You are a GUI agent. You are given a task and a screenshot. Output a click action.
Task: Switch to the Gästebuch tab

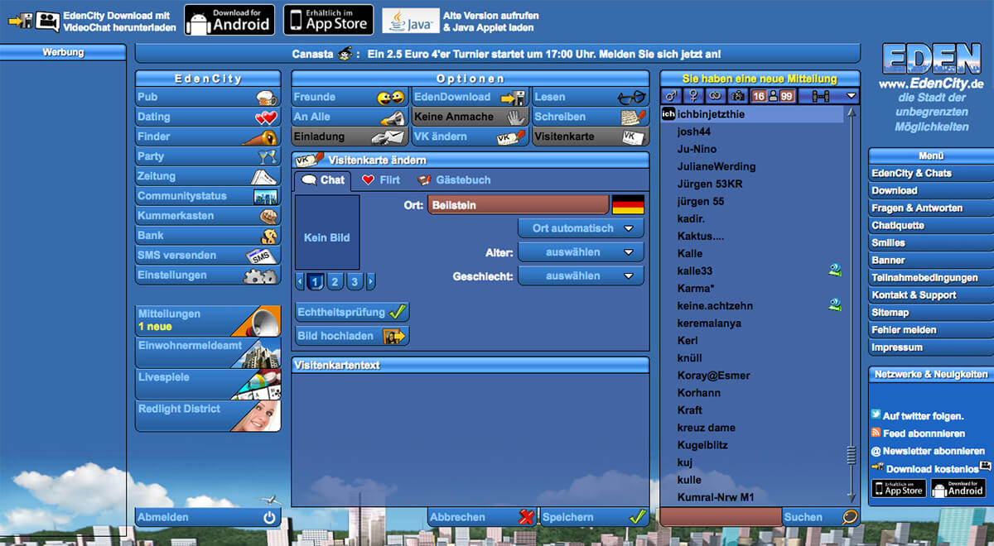pyautogui.click(x=454, y=180)
